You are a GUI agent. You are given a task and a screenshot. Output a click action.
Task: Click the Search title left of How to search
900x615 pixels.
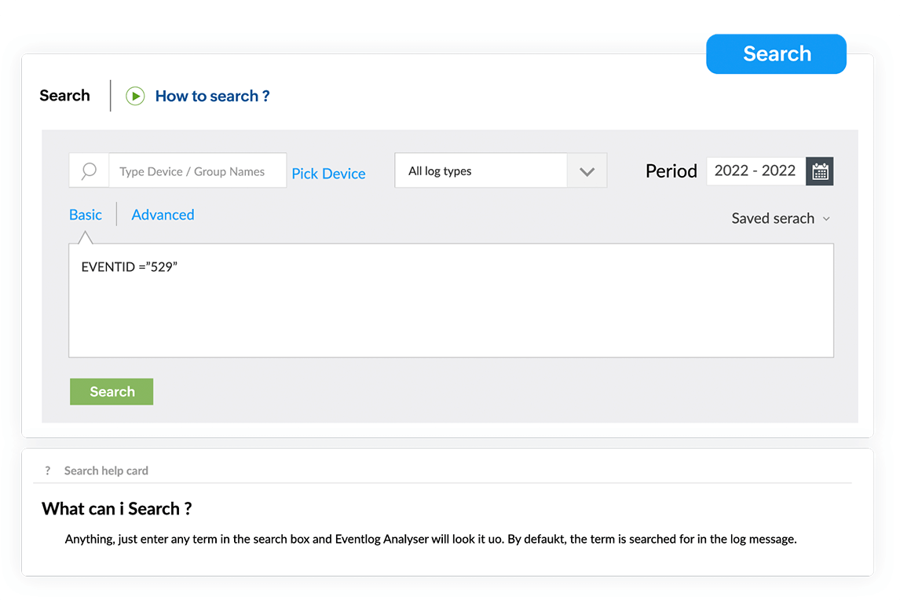pos(64,96)
